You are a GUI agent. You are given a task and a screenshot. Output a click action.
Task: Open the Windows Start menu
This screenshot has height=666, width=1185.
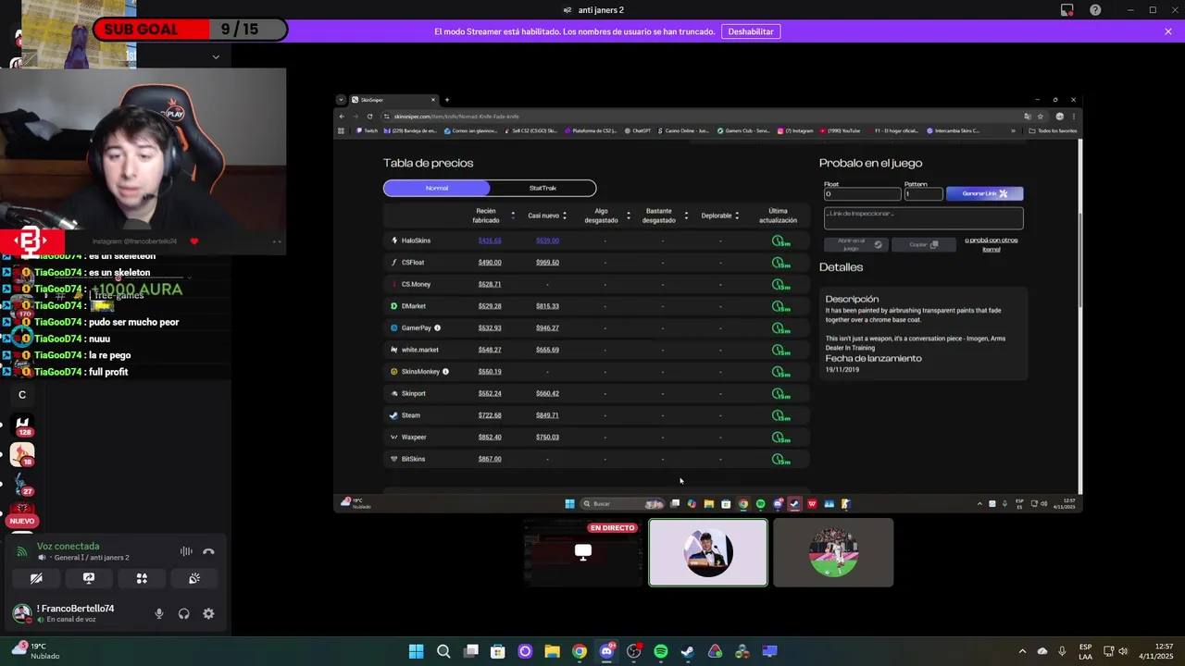pos(416,651)
